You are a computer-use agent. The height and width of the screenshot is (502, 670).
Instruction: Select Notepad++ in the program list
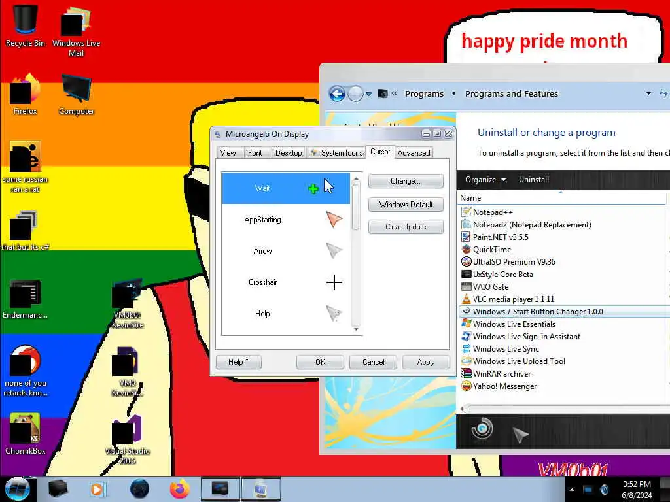click(x=493, y=212)
